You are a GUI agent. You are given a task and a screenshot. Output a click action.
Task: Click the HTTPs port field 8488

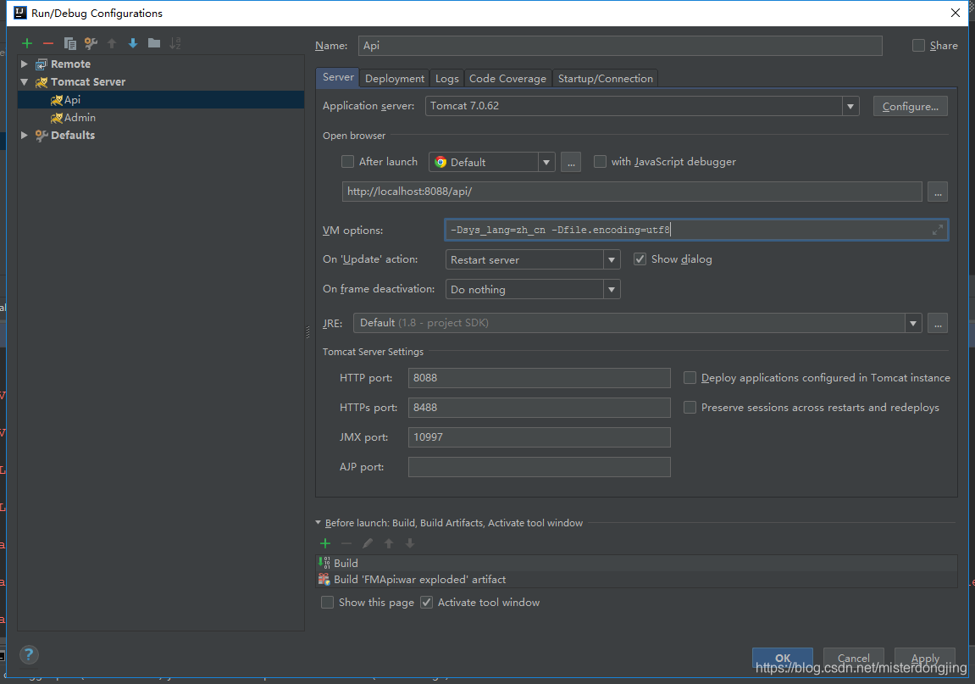point(539,408)
